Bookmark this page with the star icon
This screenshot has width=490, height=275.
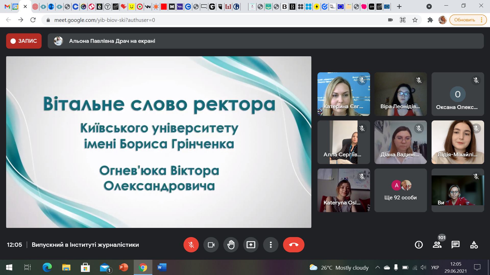[415, 20]
